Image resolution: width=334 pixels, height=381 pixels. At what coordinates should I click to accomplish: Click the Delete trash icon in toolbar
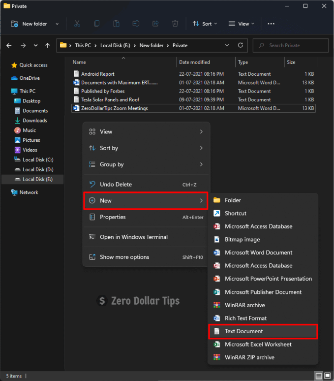click(x=175, y=24)
